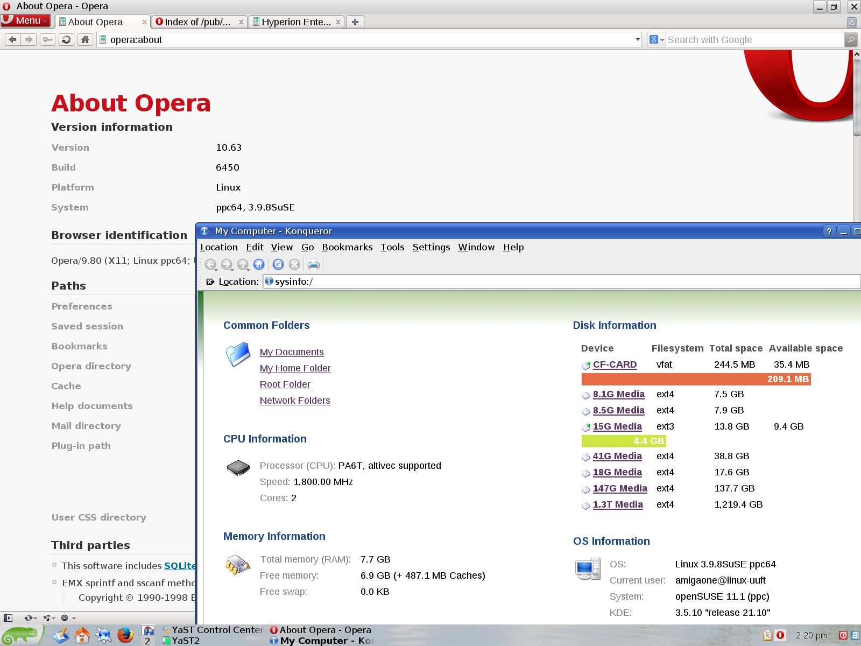This screenshot has height=646, width=861.
Task: Open the Google search engine selector dropdown
Action: point(656,39)
